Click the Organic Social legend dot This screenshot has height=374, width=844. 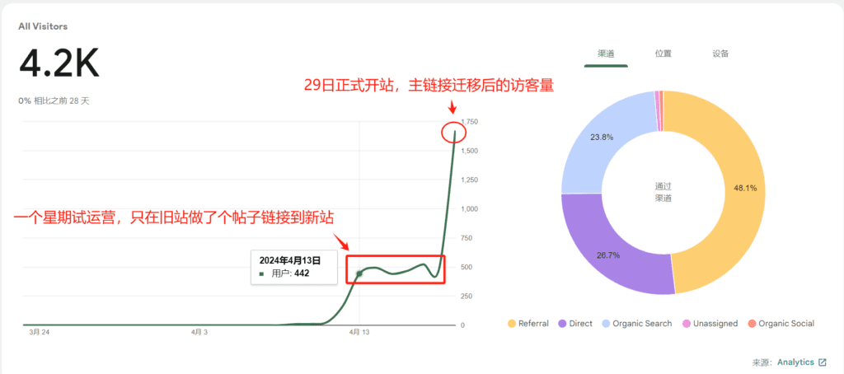pyautogui.click(x=751, y=324)
